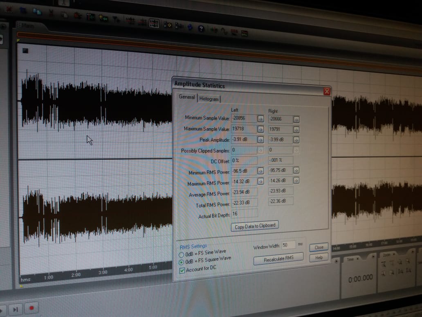Toggle Account for DC checkbox
The height and width of the screenshot is (317, 422).
(182, 270)
